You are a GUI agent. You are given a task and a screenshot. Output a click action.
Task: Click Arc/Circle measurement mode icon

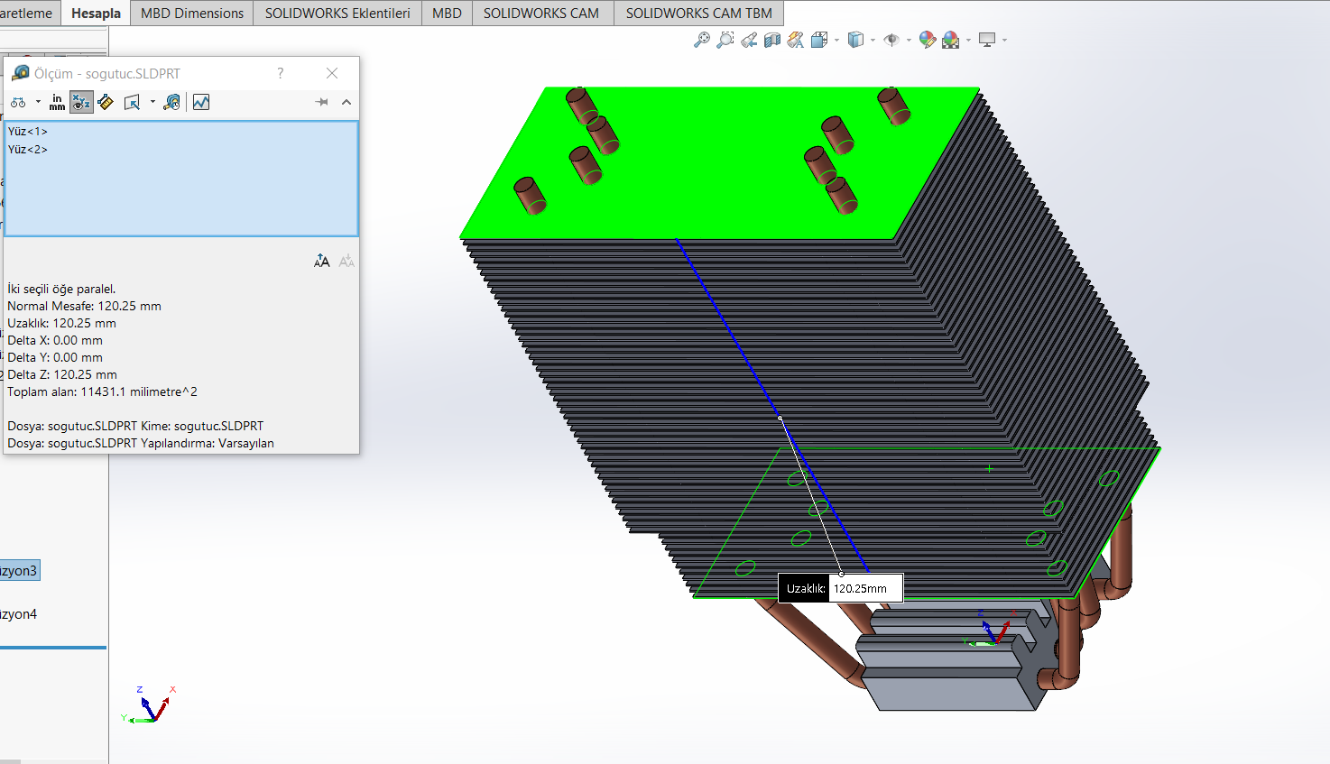tap(19, 103)
